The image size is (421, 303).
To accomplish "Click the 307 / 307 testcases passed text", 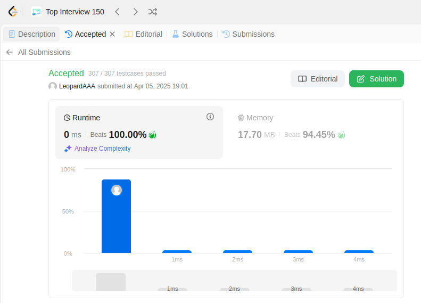I will [x=127, y=73].
